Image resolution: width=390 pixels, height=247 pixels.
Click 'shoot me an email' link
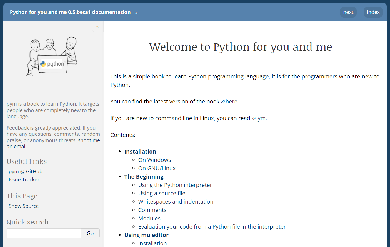pyautogui.click(x=53, y=144)
